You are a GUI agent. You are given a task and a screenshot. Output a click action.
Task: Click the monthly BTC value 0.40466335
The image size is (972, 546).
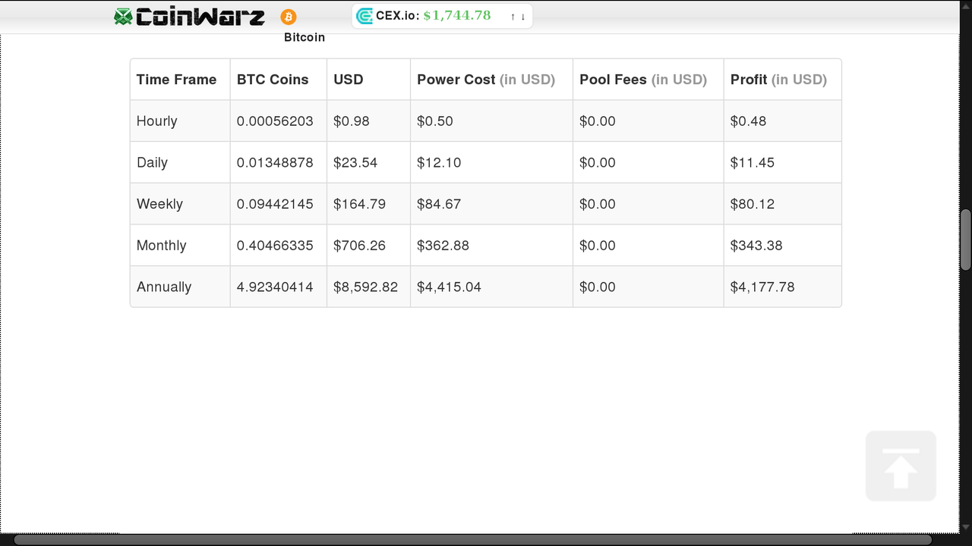(x=275, y=246)
